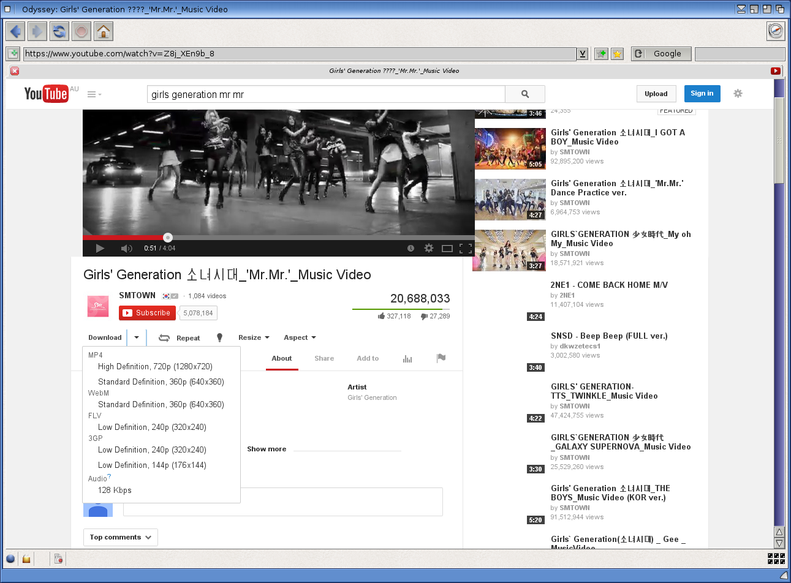Click the add bookmark plus-star icon
The image size is (791, 583).
pyautogui.click(x=602, y=54)
